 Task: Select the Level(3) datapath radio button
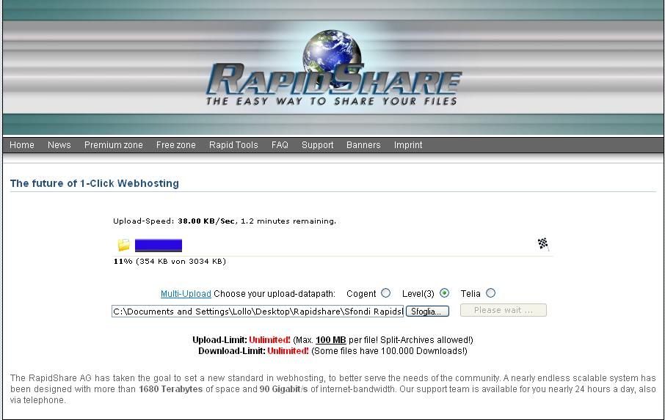tap(444, 293)
